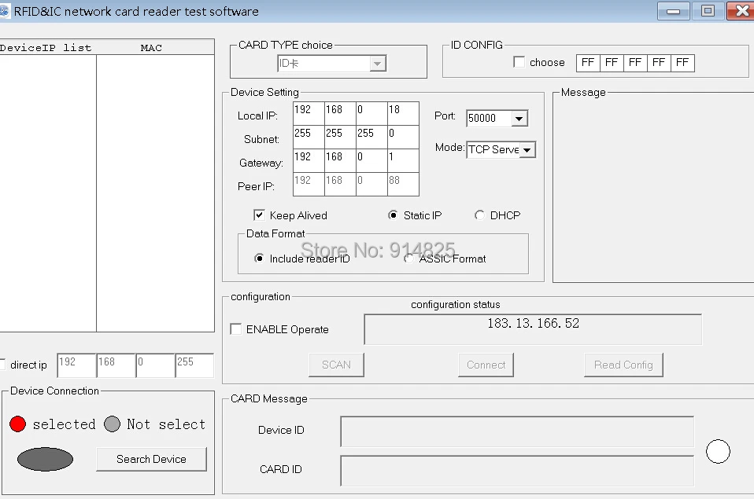The height and width of the screenshot is (499, 754).
Task: Minimize the card reader software window
Action: click(x=673, y=11)
